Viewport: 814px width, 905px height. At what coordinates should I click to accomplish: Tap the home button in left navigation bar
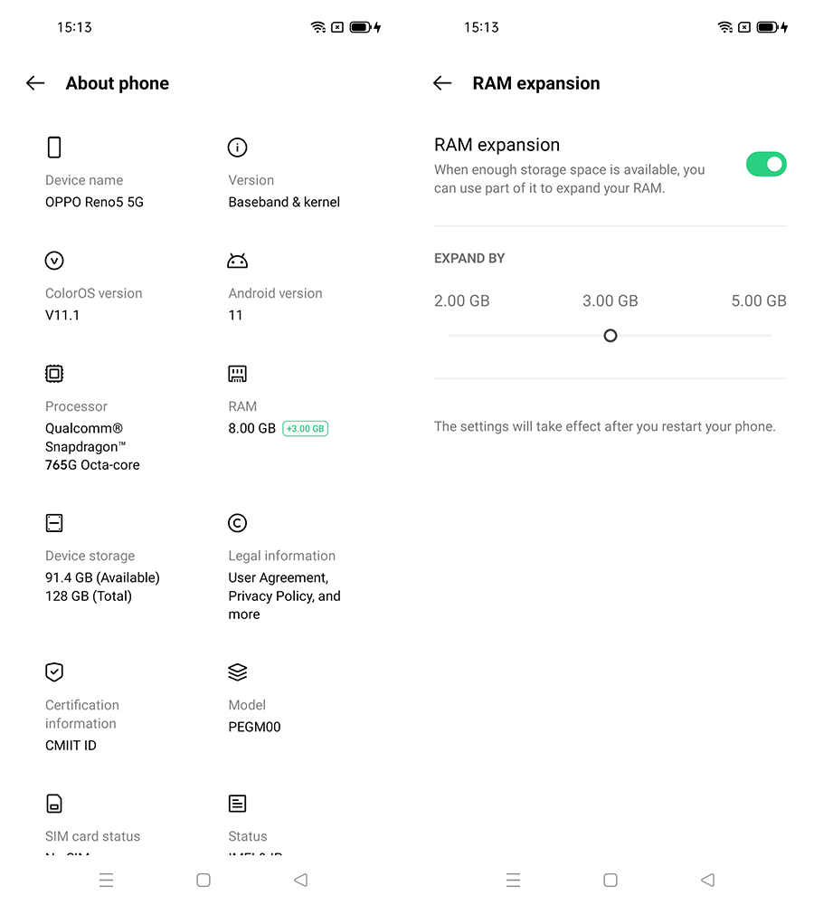(203, 880)
